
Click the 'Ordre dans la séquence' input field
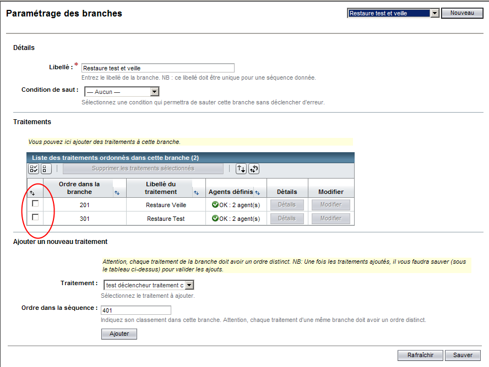[x=136, y=310]
